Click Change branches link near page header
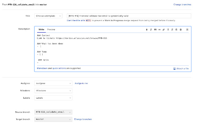This screenshot has width=198, height=124. 182,5
